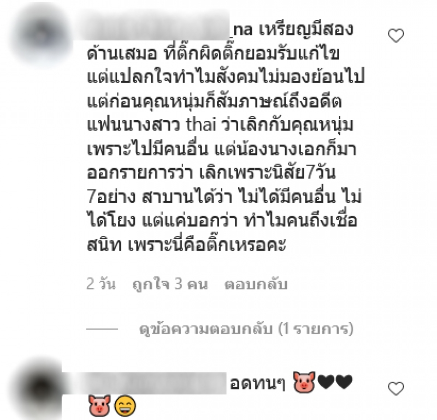The height and width of the screenshot is (420, 437).
Task: Click the first black heart emoji
Action: pos(326,382)
